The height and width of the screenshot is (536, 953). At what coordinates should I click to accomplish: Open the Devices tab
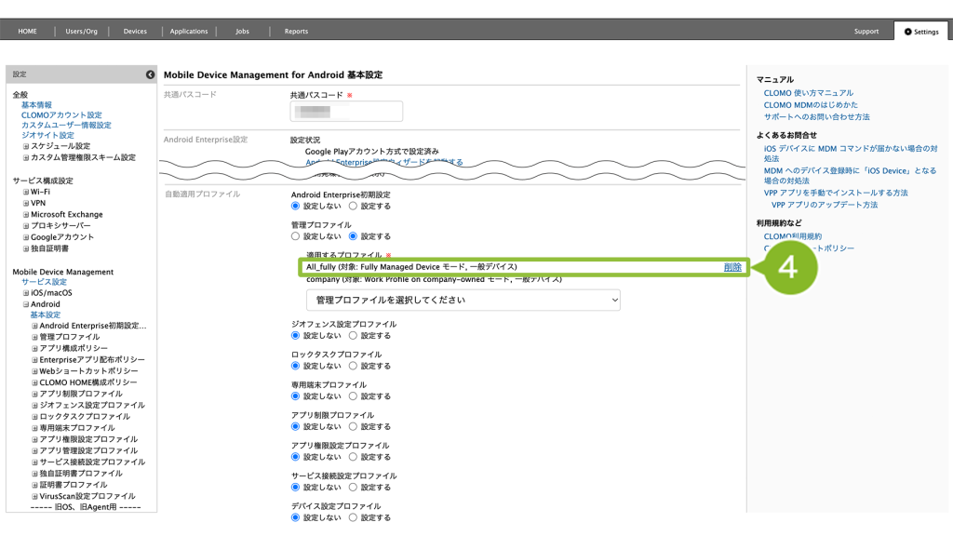pyautogui.click(x=135, y=32)
